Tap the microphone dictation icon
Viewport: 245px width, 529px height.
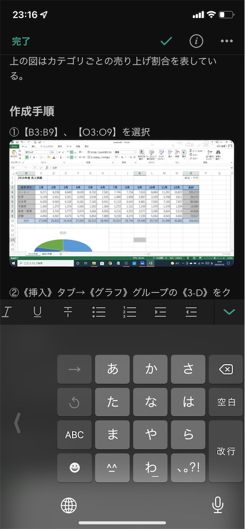pos(218,506)
